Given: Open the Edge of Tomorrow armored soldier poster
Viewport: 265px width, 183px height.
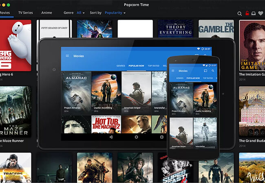Looking at the screenshot, I should coord(95,168).
